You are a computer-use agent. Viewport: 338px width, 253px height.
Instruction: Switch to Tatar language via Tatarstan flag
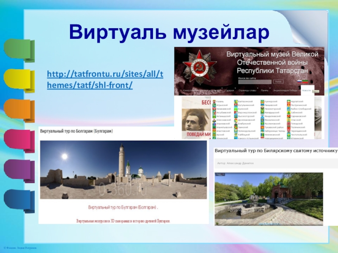click(305, 81)
